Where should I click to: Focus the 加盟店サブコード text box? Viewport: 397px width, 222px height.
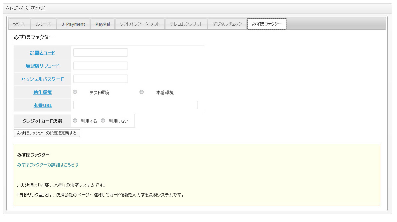pyautogui.click(x=100, y=66)
